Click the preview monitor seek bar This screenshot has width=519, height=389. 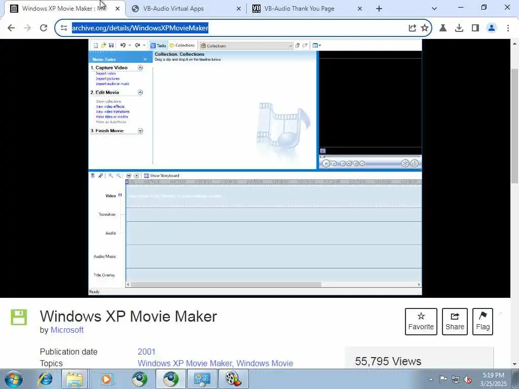(x=370, y=157)
